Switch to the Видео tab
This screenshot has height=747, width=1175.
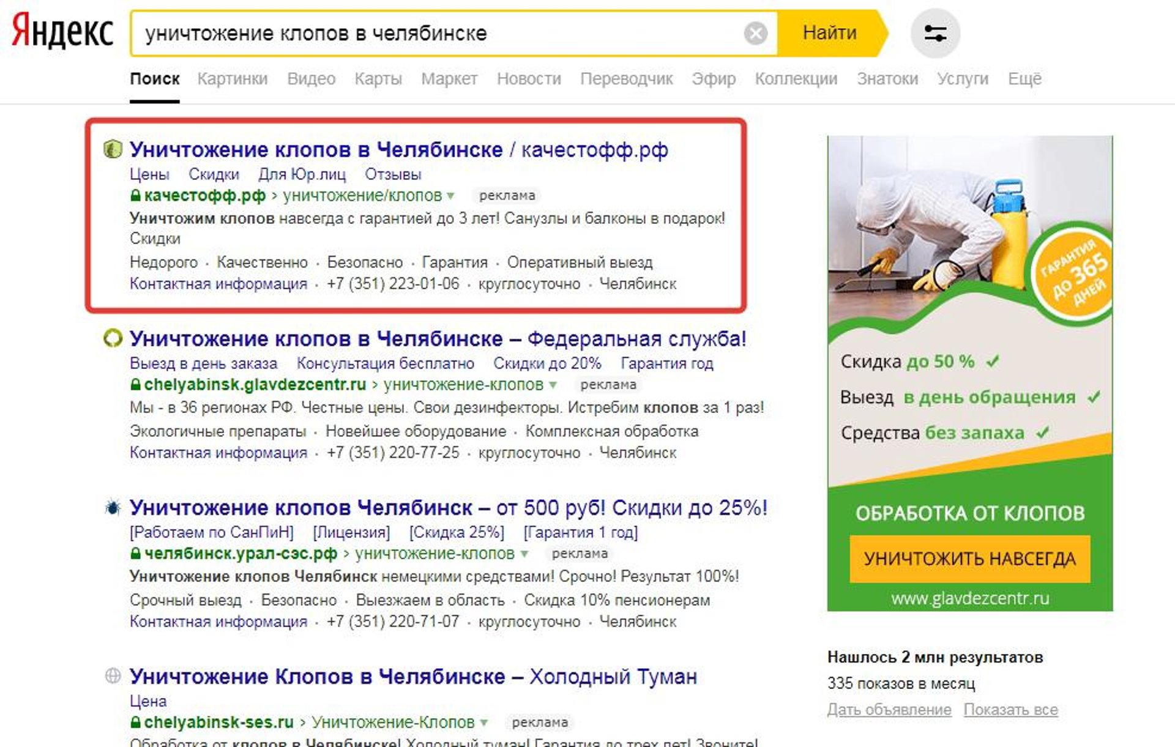tap(311, 79)
